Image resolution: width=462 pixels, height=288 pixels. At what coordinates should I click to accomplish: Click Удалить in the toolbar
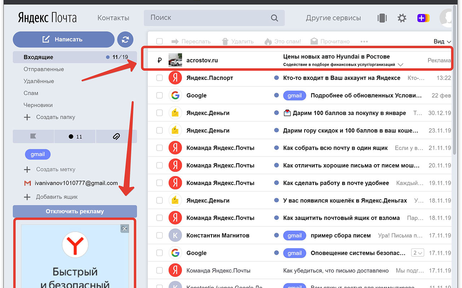point(238,41)
